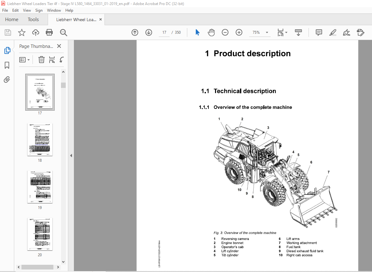The height and width of the screenshot is (272, 372).
Task: Print the document with printer icon
Action: (x=49, y=32)
